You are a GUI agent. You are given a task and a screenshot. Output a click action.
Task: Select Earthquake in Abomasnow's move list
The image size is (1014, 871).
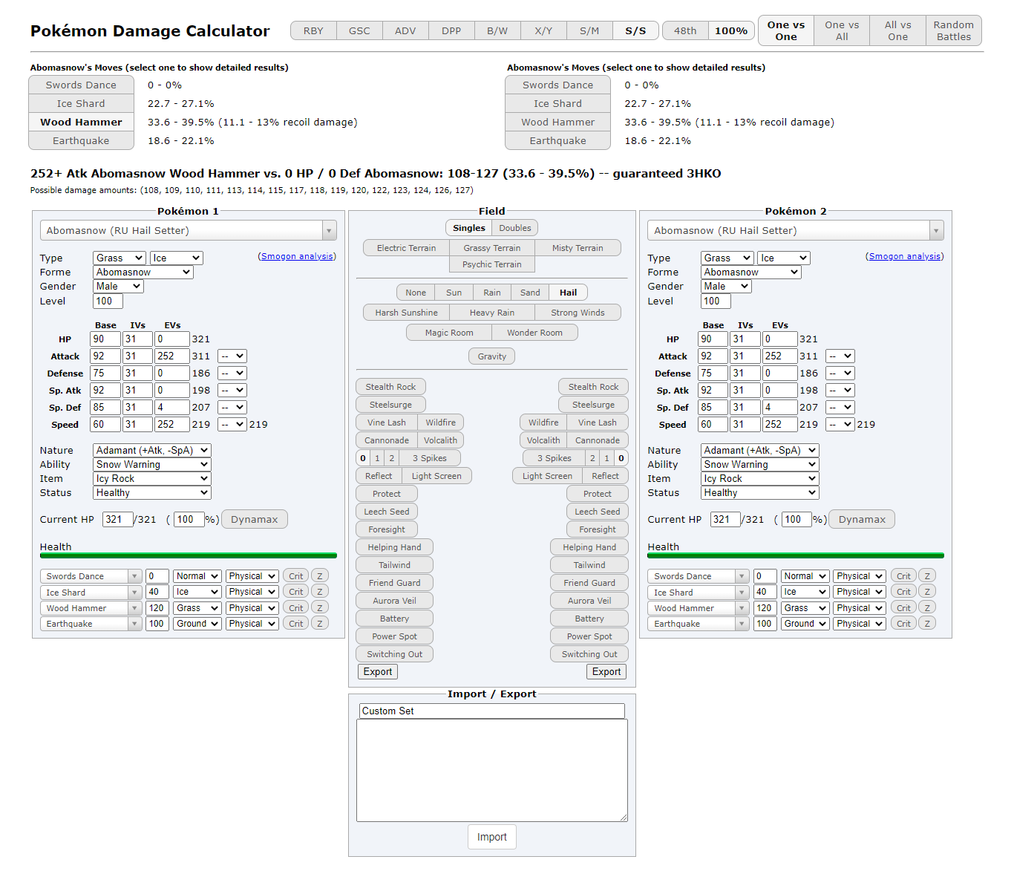point(81,140)
